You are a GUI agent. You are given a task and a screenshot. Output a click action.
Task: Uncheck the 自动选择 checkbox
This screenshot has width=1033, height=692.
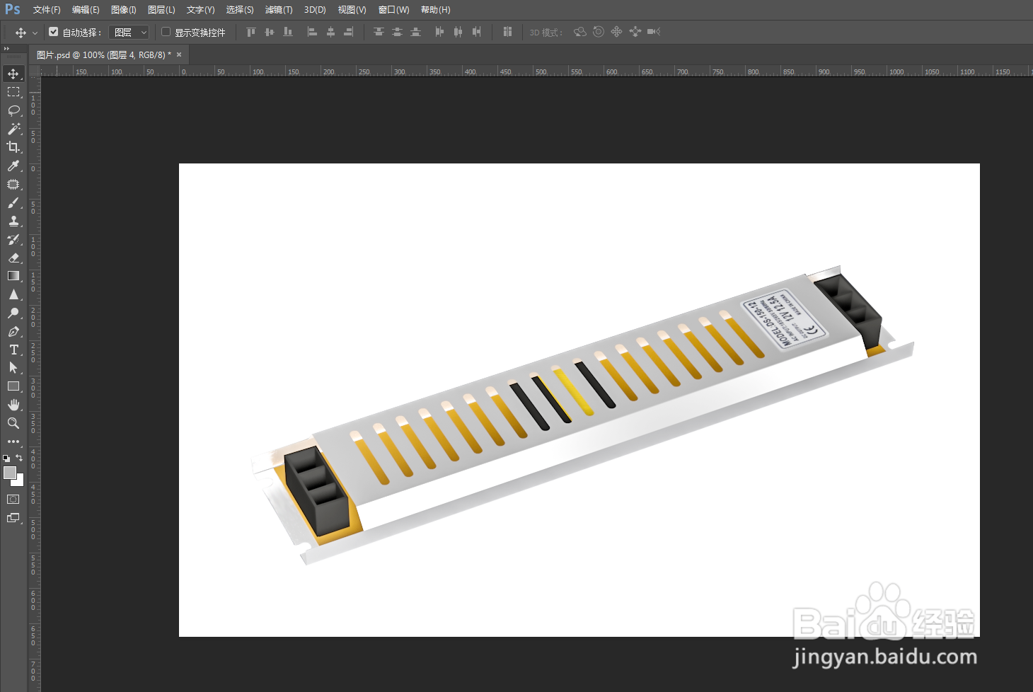[53, 32]
